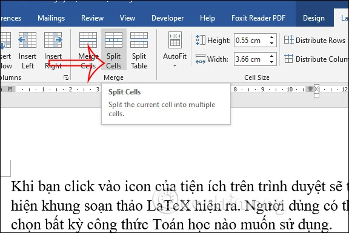349x233 pixels.
Task: Click the AutoFit table icon
Action: point(175,40)
